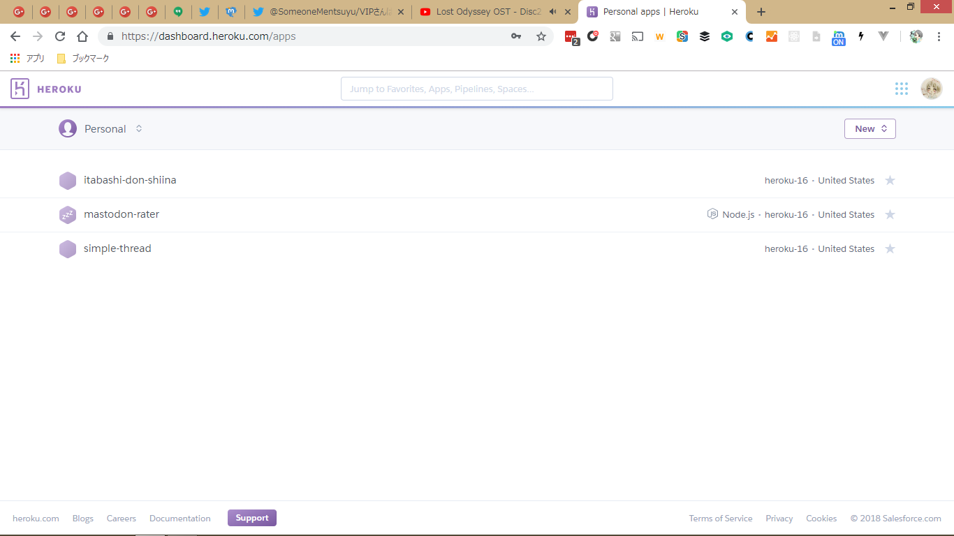
Task: Open the Privacy footer link
Action: [779, 519]
